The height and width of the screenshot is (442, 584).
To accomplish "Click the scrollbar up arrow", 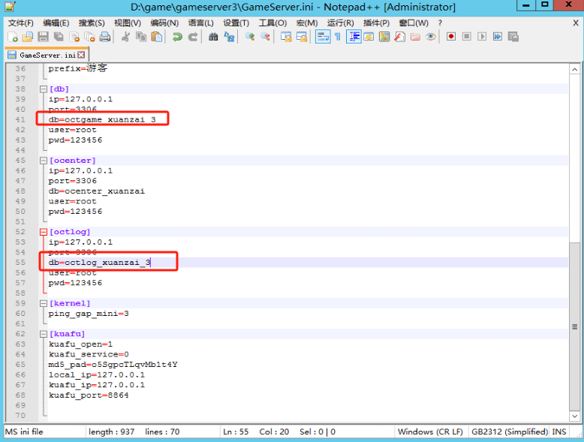I will click(575, 70).
